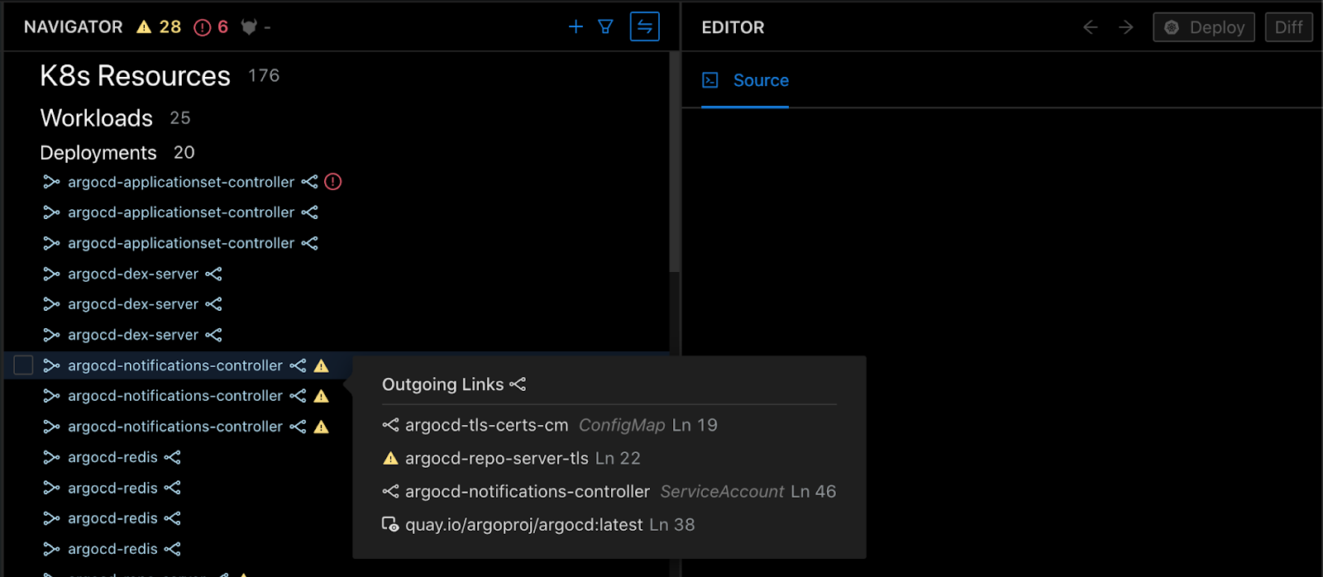
Task: Click the policy icon beside the dash
Action: point(249,27)
